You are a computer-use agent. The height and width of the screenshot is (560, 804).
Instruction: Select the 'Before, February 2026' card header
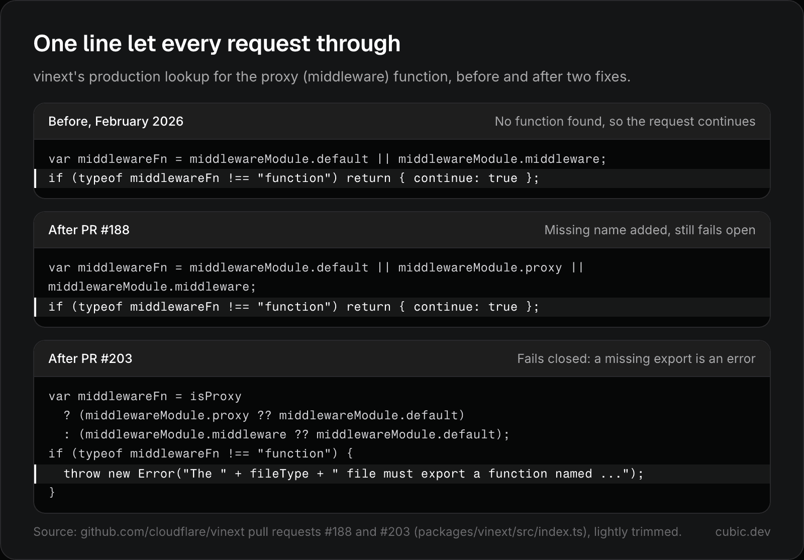(x=402, y=121)
